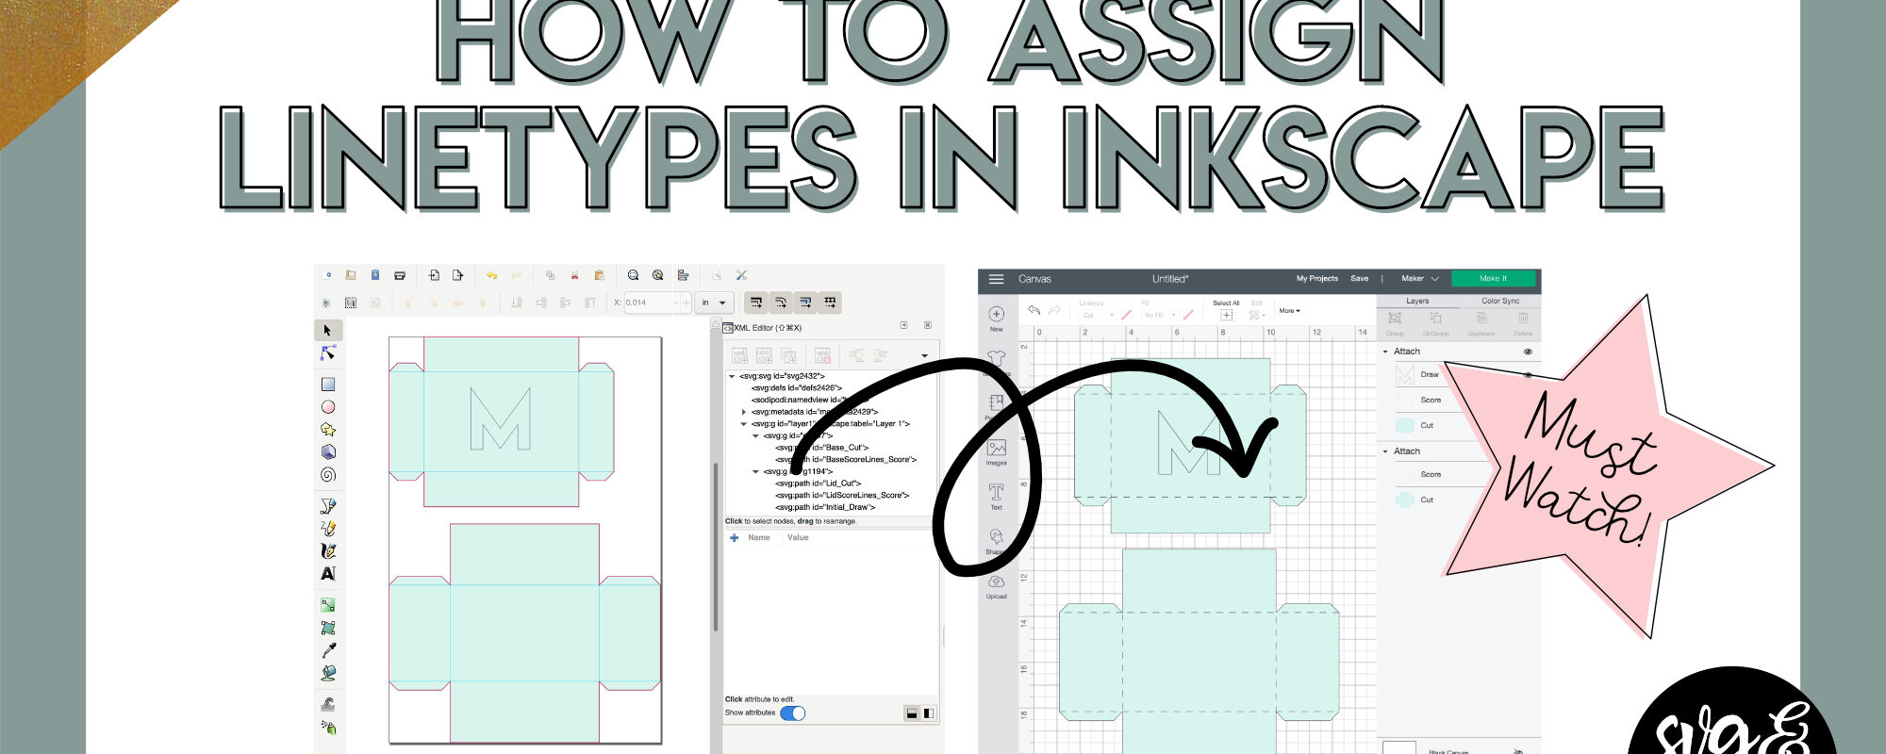Screen dimensions: 1886x754
Task: Open the XML editor toolbar overflow arrow
Action: pos(924,355)
